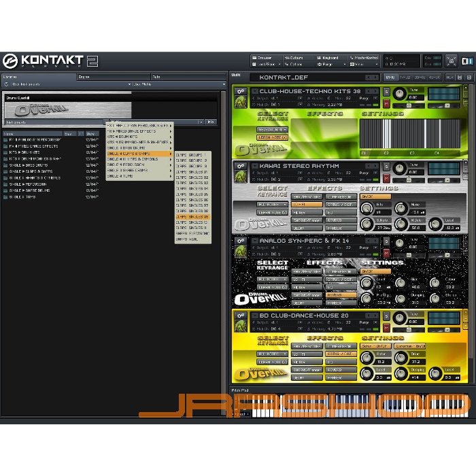The width and height of the screenshot is (476, 476).
Task: Turn the Tune knob of Club-House-Techno Kits 38
Action: pyautogui.click(x=399, y=94)
